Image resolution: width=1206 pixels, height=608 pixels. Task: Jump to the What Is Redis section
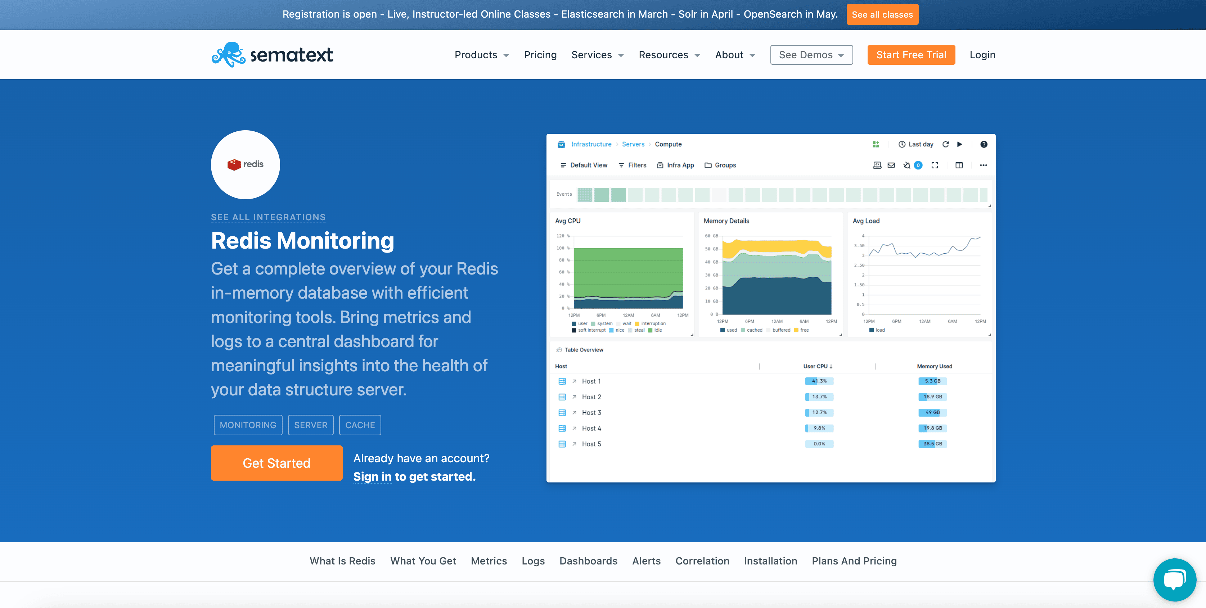pyautogui.click(x=342, y=561)
